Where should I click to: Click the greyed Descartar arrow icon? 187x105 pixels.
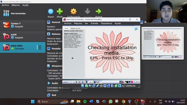[x=88, y=11]
